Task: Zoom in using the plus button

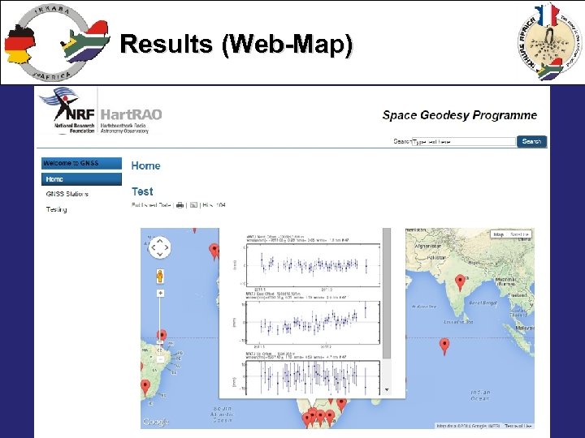Action: (160, 294)
